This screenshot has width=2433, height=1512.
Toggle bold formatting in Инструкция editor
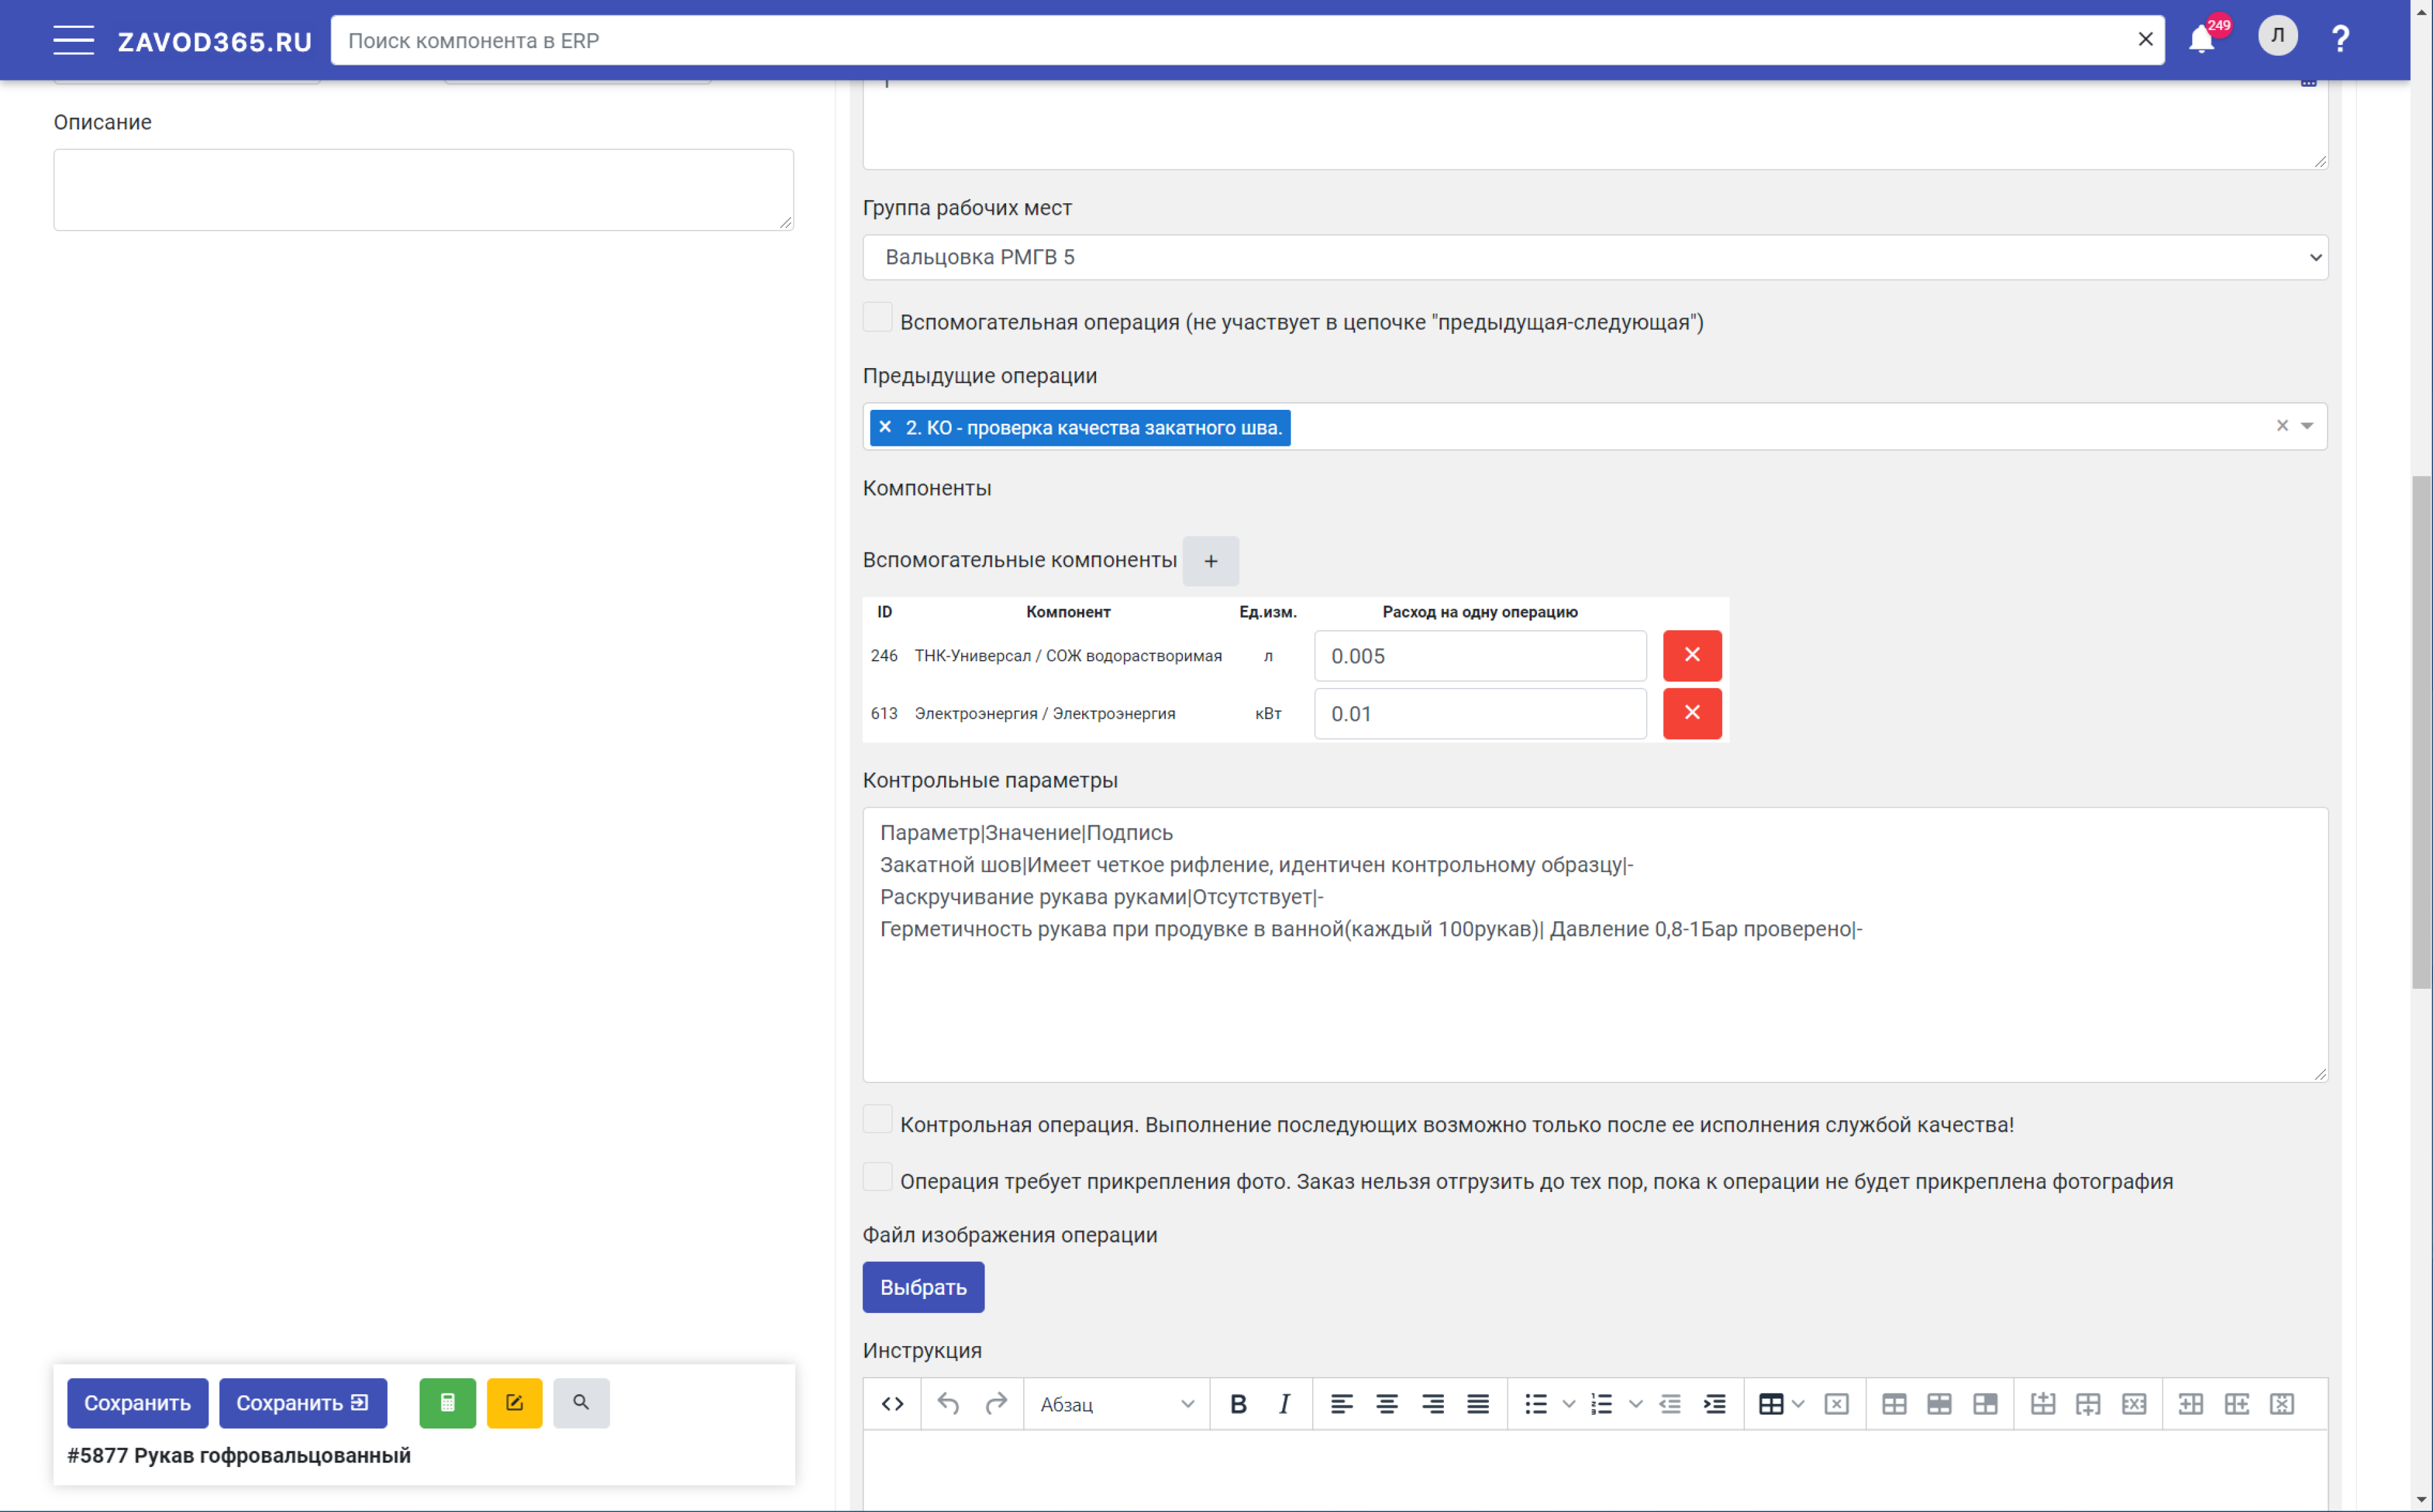[1238, 1404]
